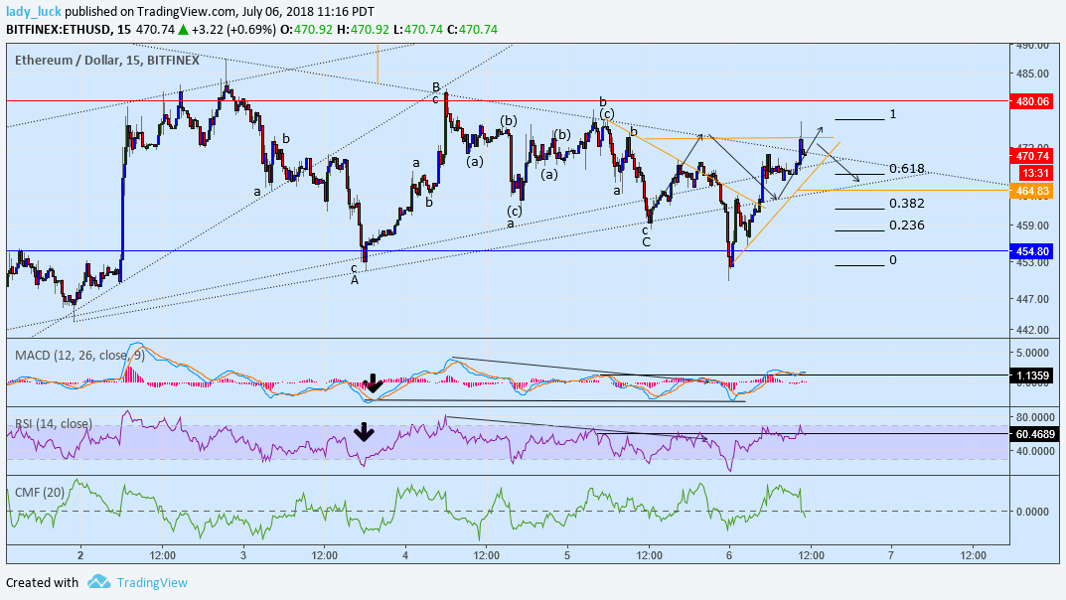Image resolution: width=1066 pixels, height=600 pixels.
Task: Click the 0.382 Fibonacci level label
Action: [907, 204]
